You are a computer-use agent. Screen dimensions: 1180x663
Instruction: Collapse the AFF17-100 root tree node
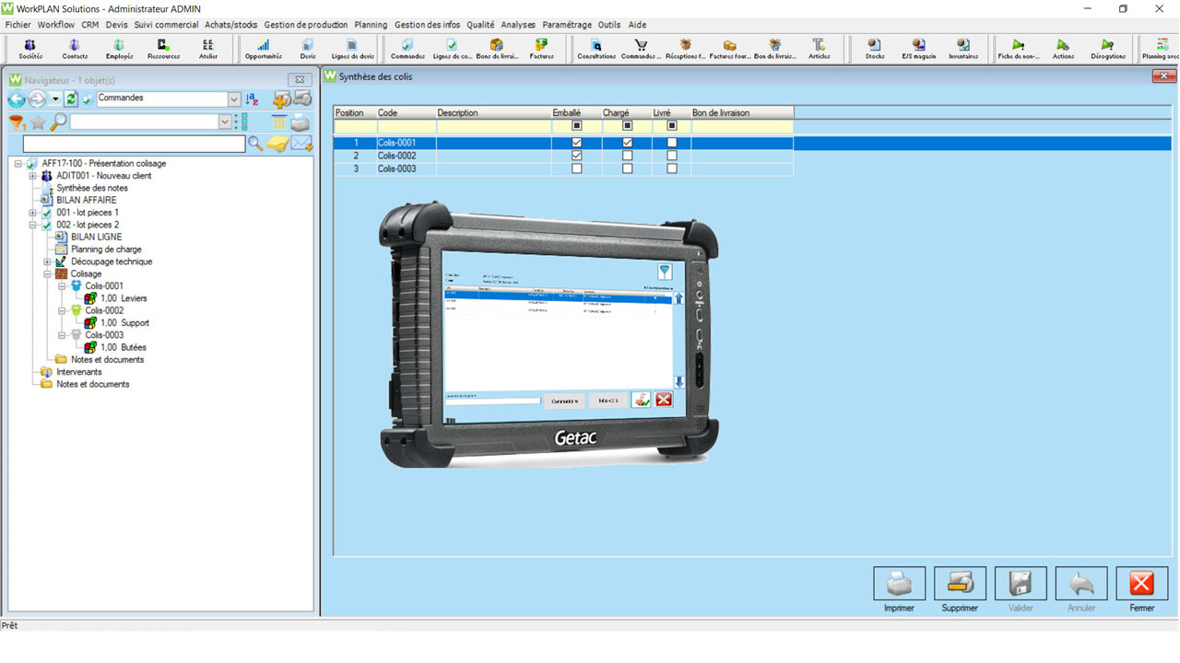(x=18, y=164)
